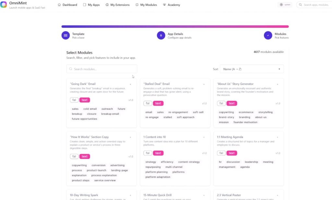Click the OmniMint logo icon
This screenshot has width=332, height=200.
[x=4, y=4]
